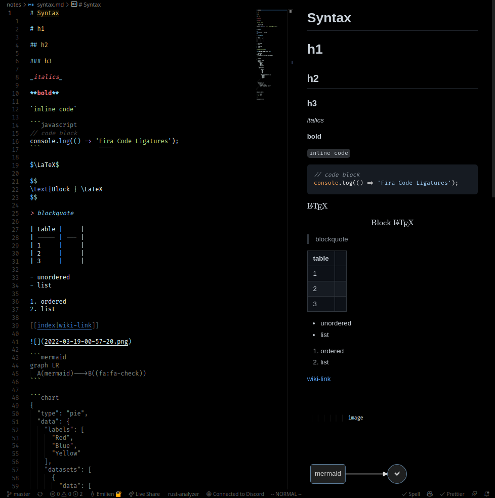This screenshot has width=495, height=498.
Task: Click the '"type": "pie",' line in editor
Action: [x=62, y=413]
